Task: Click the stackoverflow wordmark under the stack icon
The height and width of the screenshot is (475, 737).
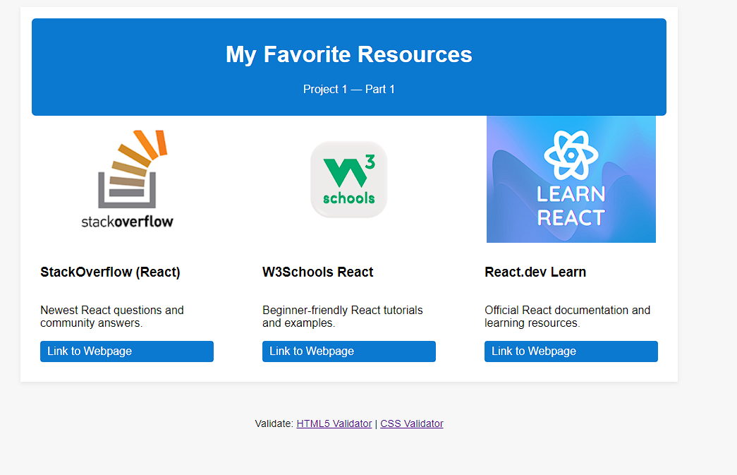Action: 127,221
